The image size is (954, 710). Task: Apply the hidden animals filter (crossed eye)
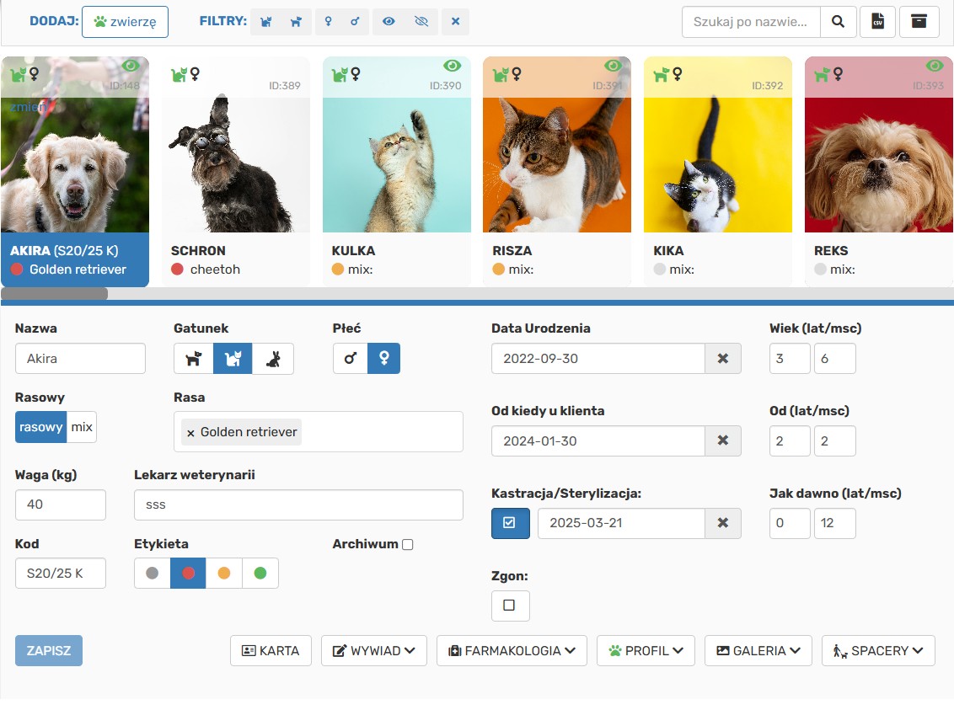click(421, 22)
